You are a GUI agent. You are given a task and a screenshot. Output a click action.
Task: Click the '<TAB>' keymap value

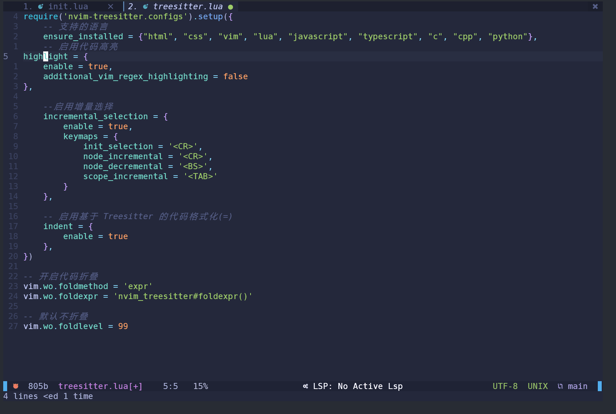[201, 176]
